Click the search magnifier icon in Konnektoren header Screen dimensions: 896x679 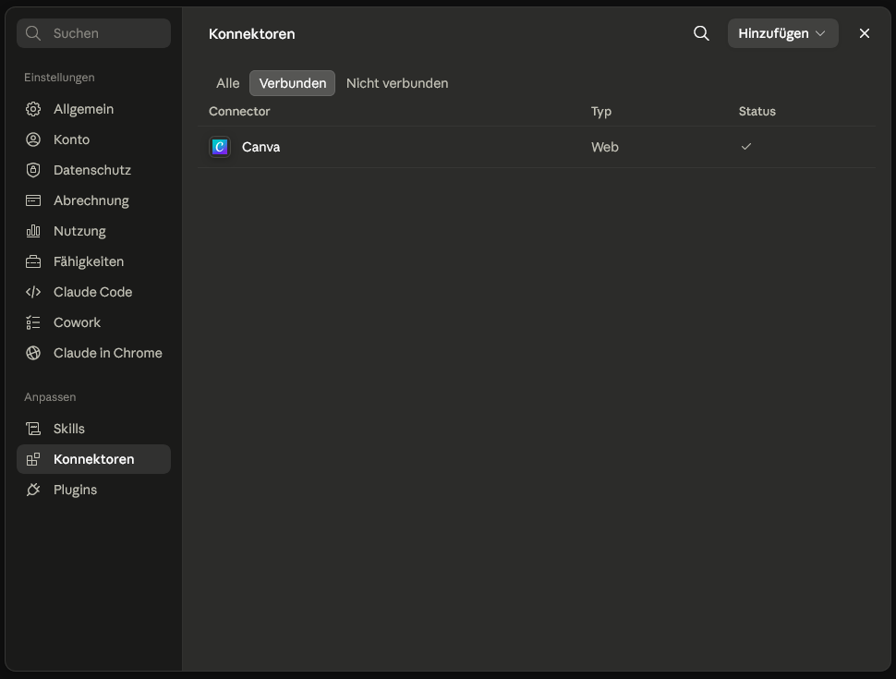coord(701,33)
